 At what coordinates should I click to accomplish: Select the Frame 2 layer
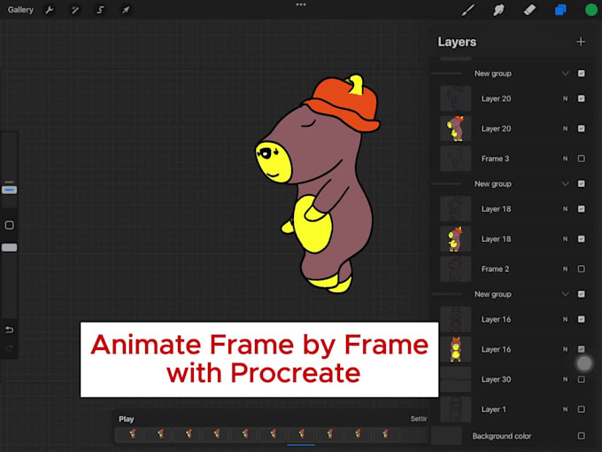click(x=513, y=269)
